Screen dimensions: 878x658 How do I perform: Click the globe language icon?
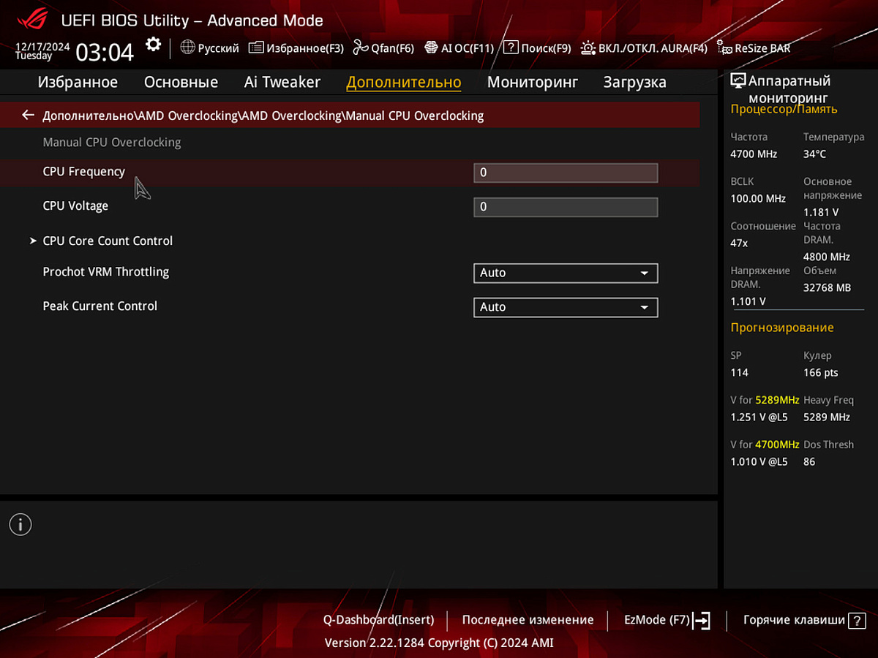pyautogui.click(x=187, y=48)
